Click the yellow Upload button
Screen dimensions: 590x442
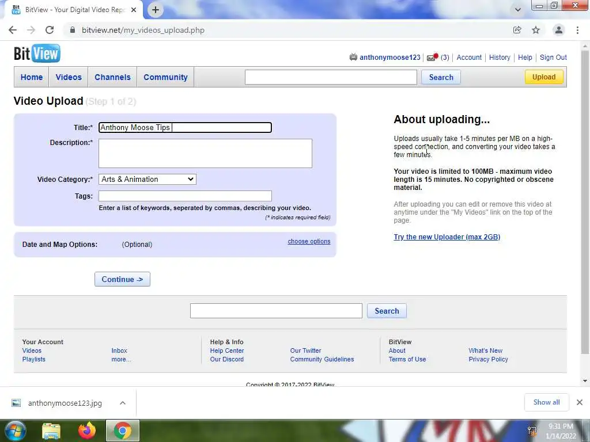[544, 77]
